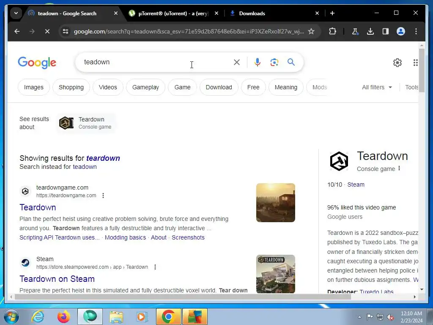Open the taskbar clock and date
Viewport: 433px width, 325px height.
pyautogui.click(x=411, y=317)
